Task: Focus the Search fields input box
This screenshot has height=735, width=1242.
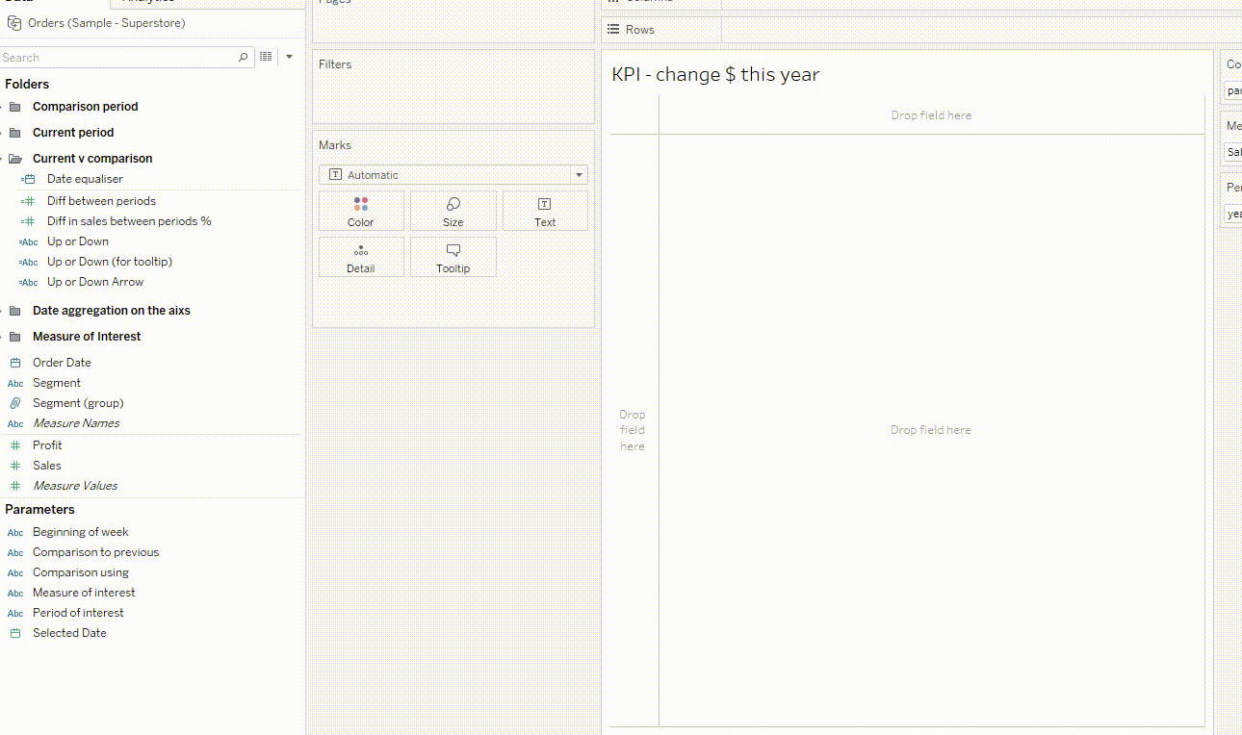Action: (x=126, y=58)
